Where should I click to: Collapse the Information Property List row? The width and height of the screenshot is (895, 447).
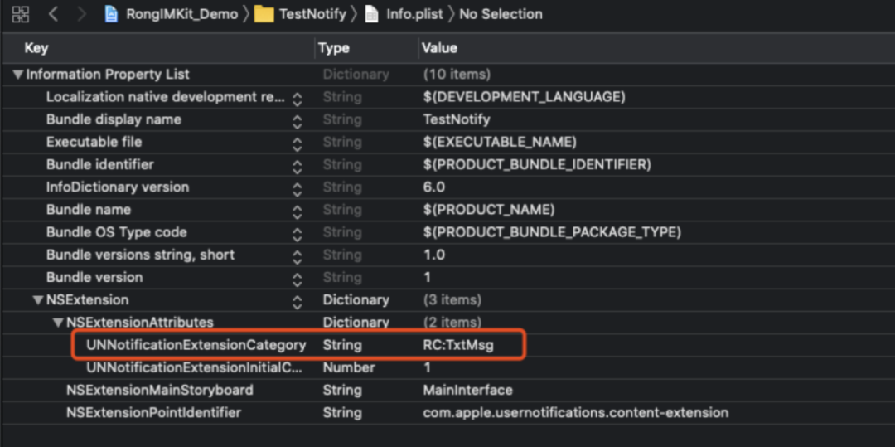tap(18, 75)
